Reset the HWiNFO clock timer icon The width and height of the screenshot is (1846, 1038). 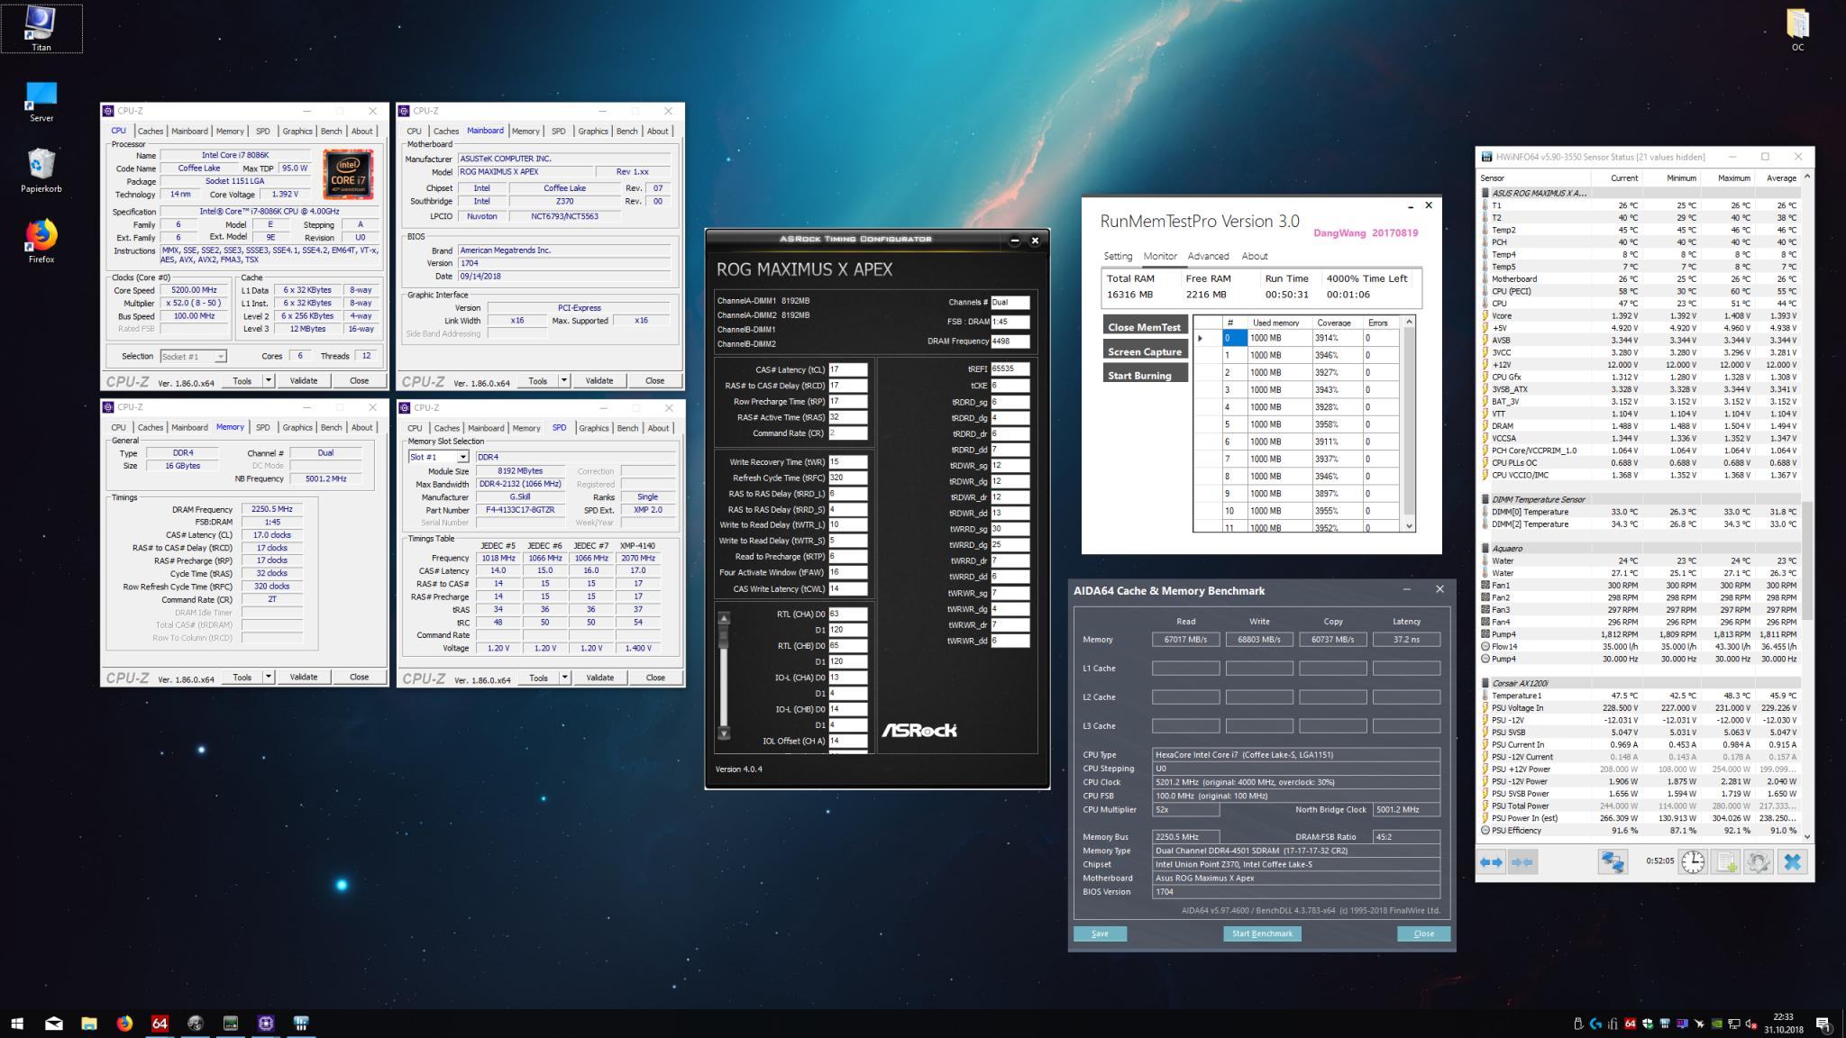click(1693, 862)
